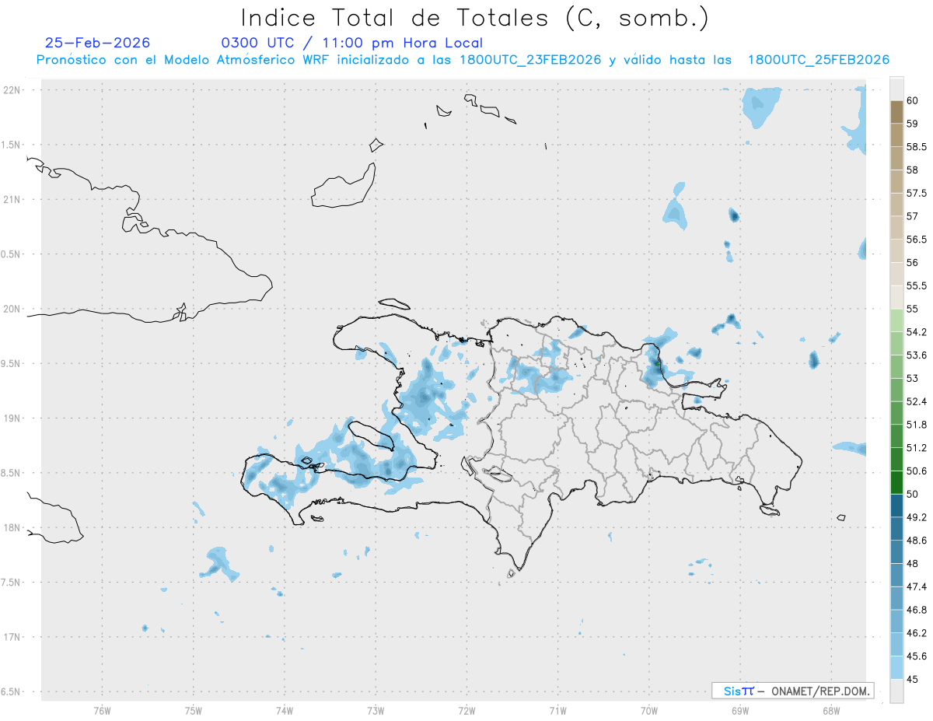Select the date label '25-Feb-2026'
The image size is (933, 721).
(98, 43)
